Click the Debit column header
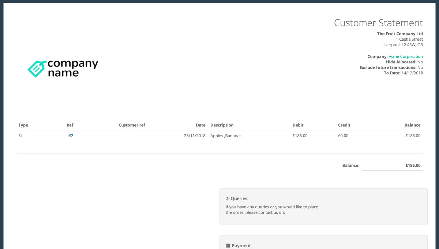The height and width of the screenshot is (249, 439). (x=298, y=125)
